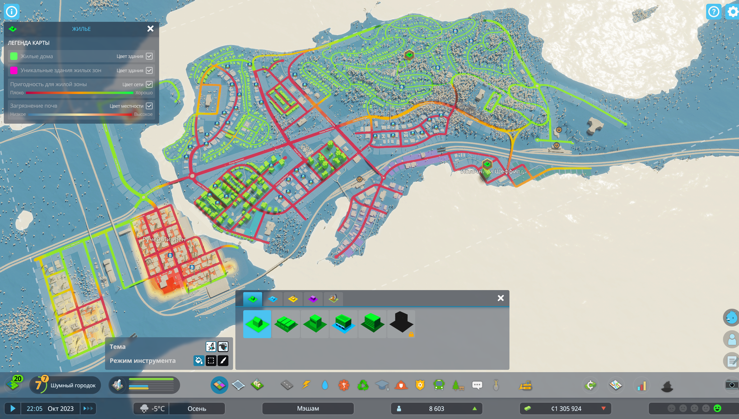Open the zone demand bars widget
This screenshot has height=419, width=739.
[x=144, y=385]
